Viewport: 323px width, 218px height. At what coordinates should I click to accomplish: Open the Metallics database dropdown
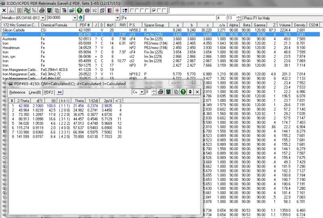tap(44, 18)
